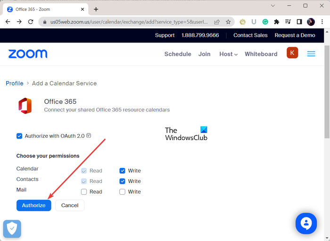Click the share page icon in address bar
This screenshot has width=330, height=241.
[x=217, y=22]
